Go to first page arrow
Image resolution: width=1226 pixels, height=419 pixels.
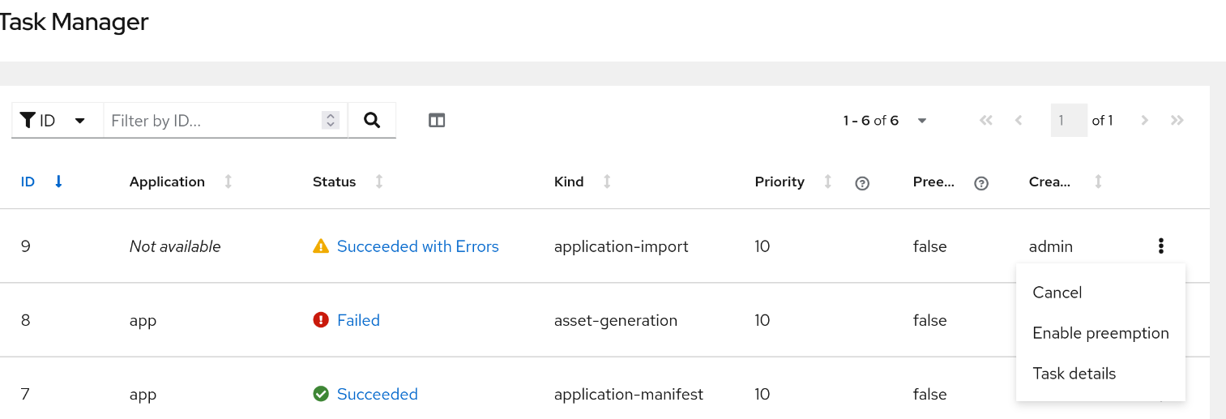point(985,121)
